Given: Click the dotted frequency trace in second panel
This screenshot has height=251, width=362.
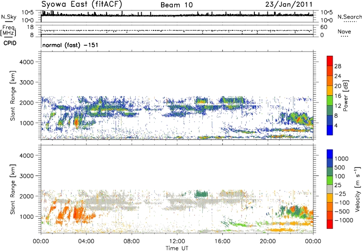Looking at the screenshot, I should (x=177, y=30).
